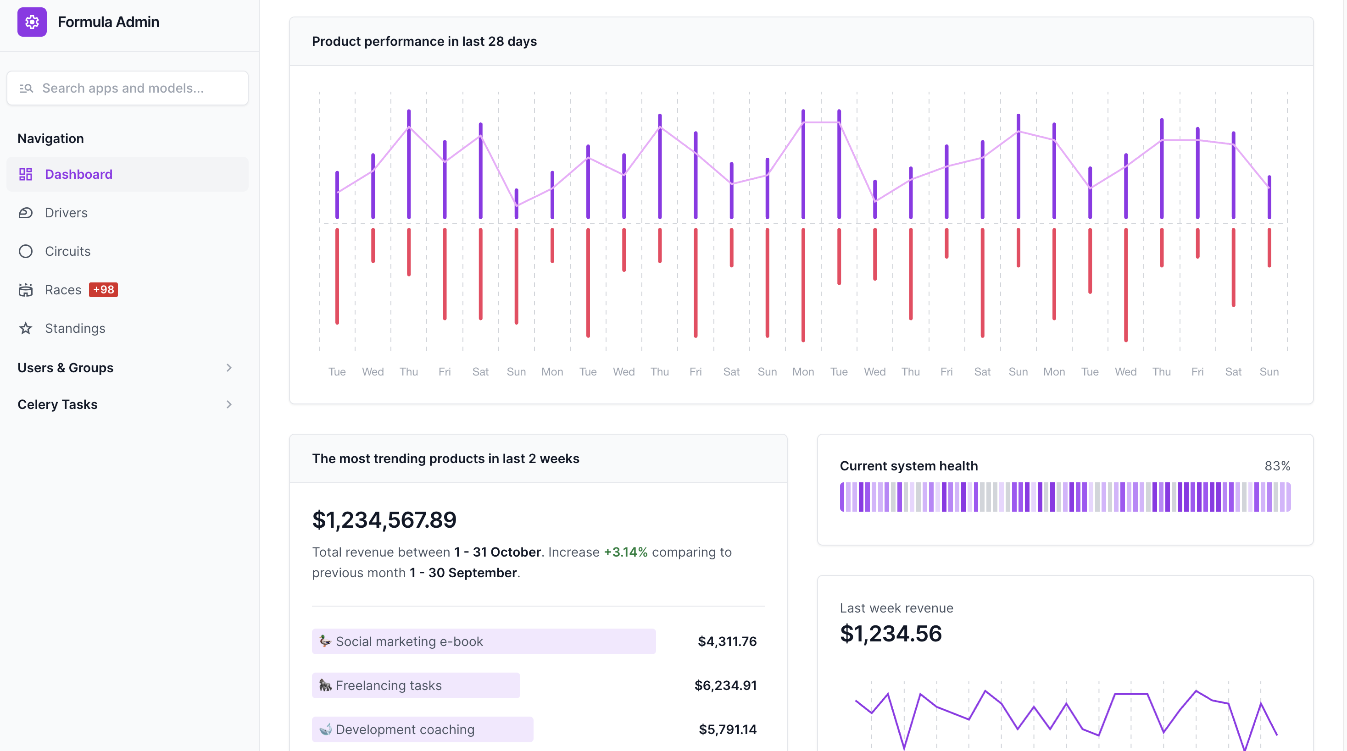Click the Last week revenue label

[x=896, y=608]
